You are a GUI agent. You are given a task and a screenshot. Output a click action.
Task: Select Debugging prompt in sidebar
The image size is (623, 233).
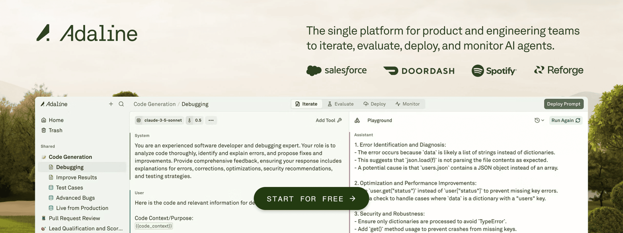tap(82, 167)
